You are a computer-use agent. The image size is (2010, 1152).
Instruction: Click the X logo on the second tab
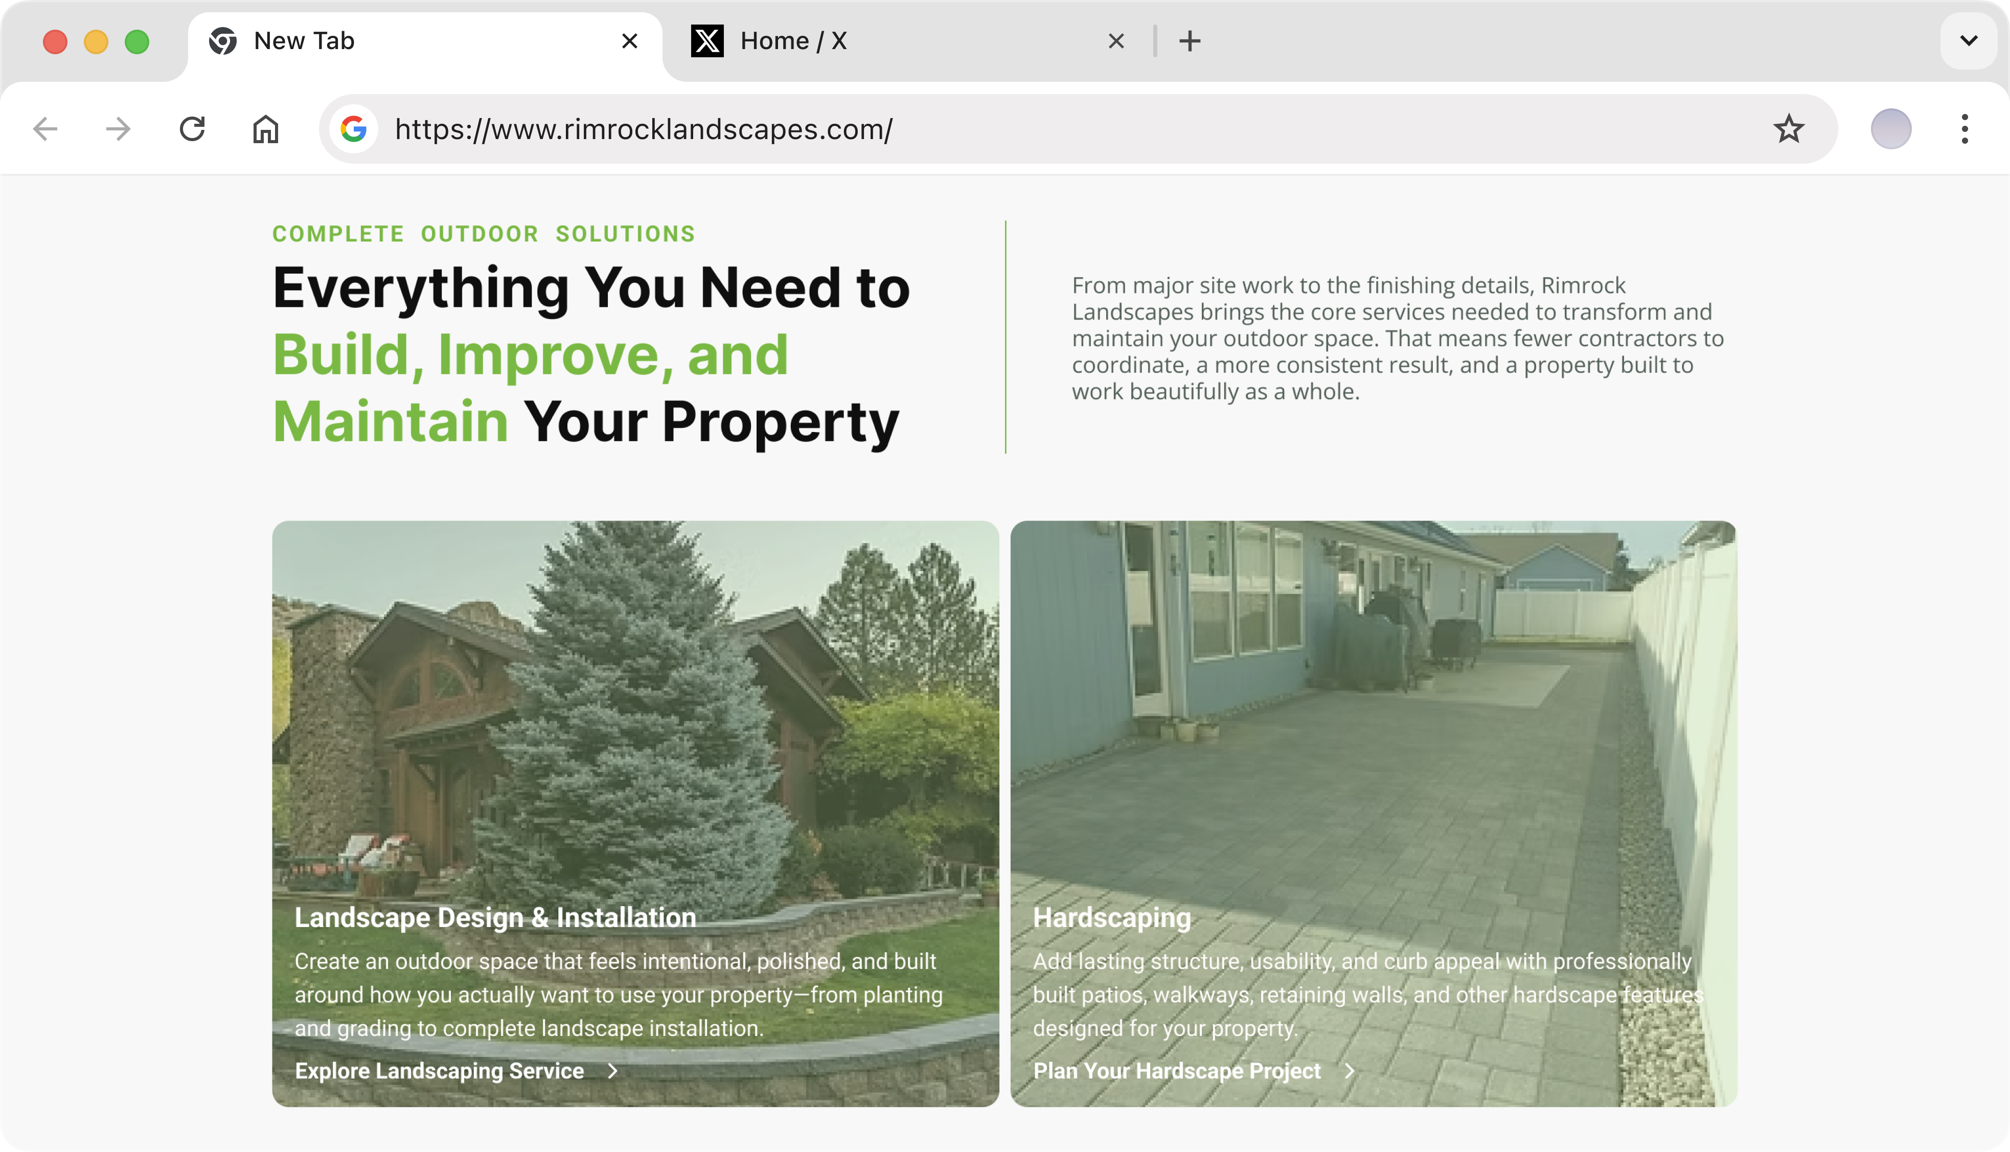[707, 41]
